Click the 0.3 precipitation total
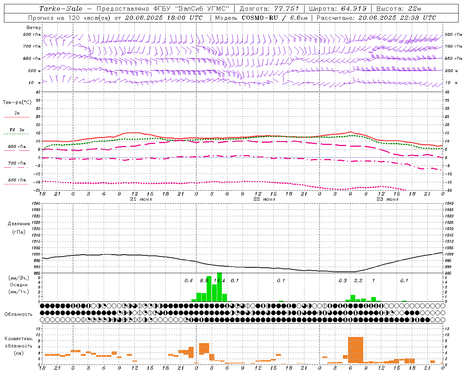464x371 pixels. point(343,281)
